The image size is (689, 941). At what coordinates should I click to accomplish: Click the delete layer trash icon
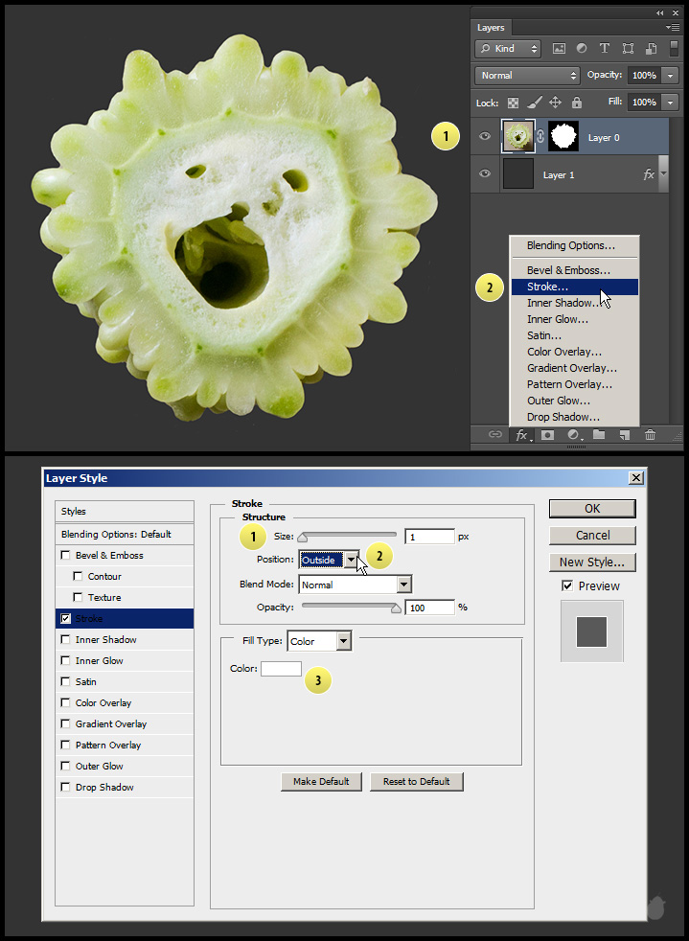tap(650, 435)
